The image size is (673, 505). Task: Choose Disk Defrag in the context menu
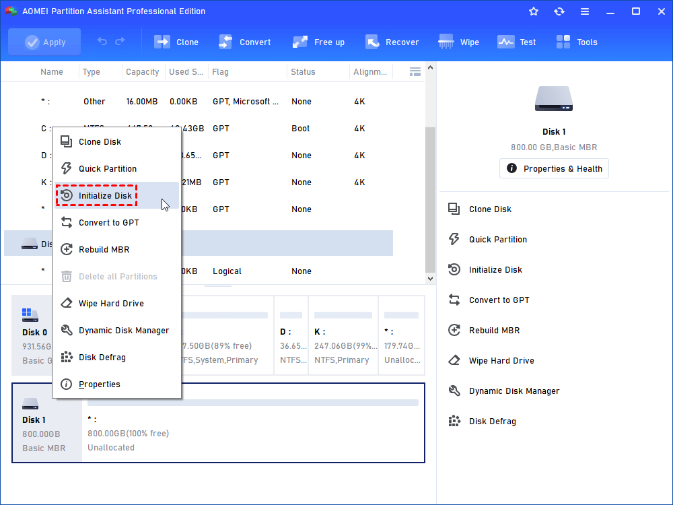coord(116,358)
